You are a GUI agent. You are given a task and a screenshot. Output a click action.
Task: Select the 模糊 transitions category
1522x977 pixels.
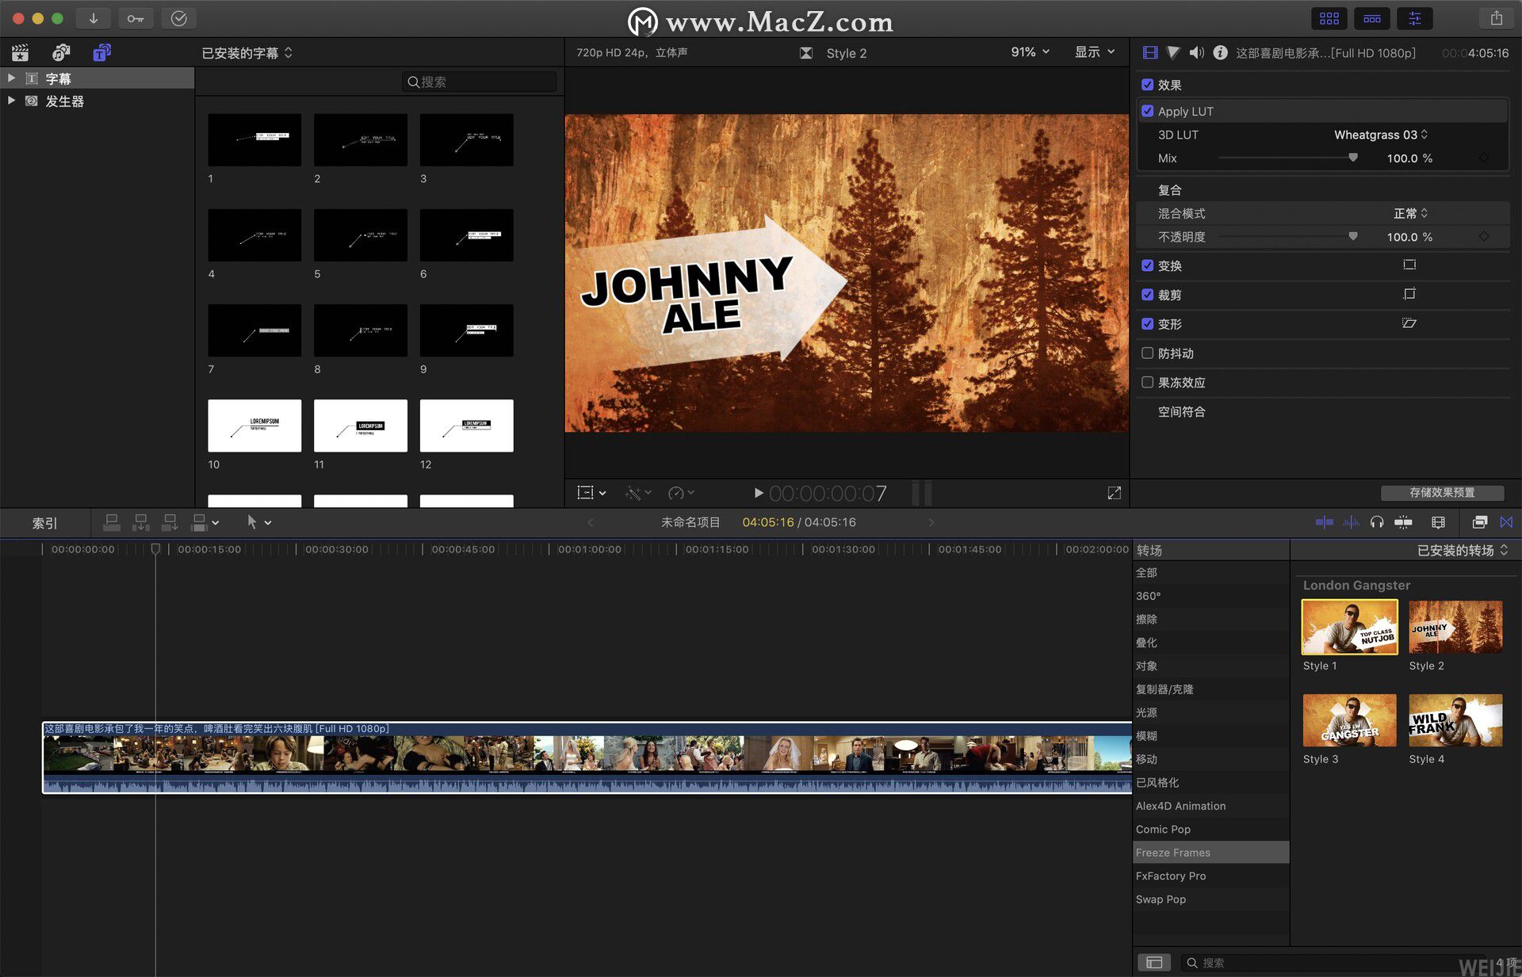[x=1211, y=735]
